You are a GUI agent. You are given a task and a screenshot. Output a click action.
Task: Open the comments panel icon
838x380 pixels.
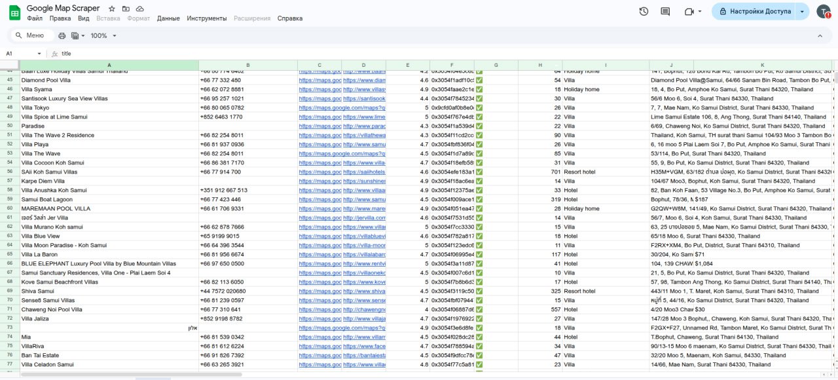click(665, 11)
